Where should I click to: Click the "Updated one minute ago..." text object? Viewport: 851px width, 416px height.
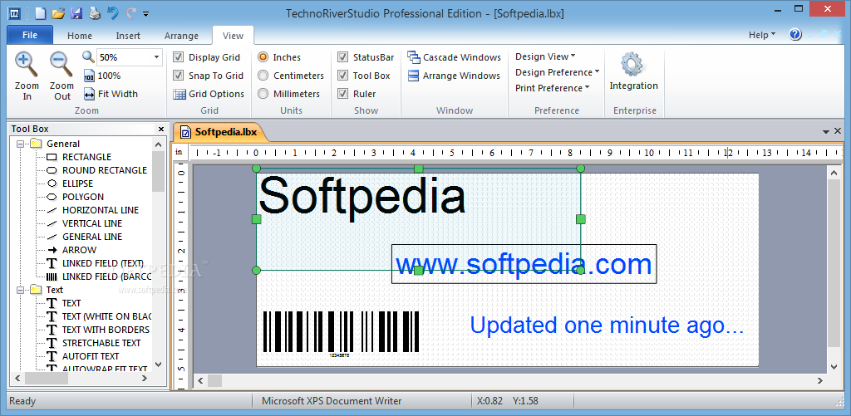(x=606, y=325)
